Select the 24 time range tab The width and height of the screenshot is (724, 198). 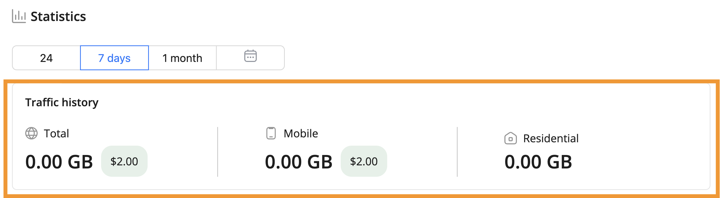pos(46,58)
